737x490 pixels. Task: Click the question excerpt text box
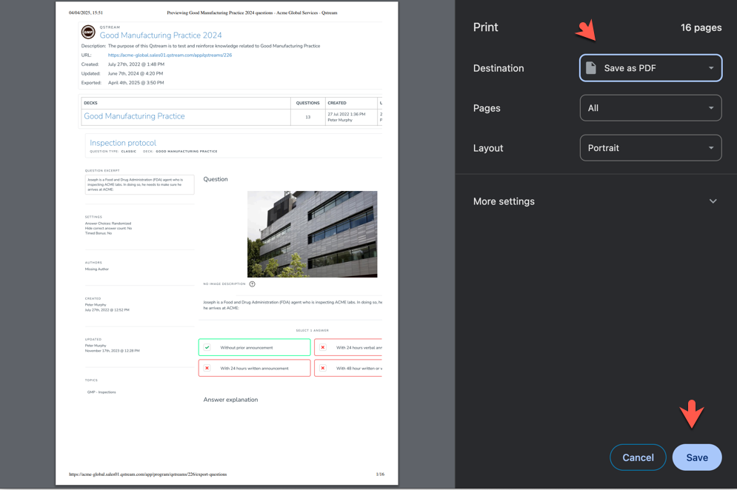coord(139,184)
